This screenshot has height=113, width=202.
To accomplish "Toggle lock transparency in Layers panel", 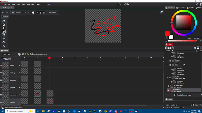I will [x=195, y=48].
